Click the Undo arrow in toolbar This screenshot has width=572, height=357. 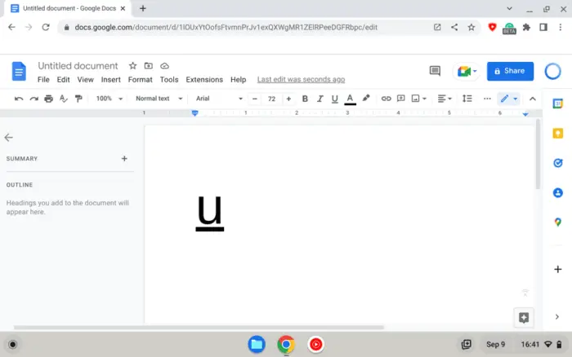(19, 99)
